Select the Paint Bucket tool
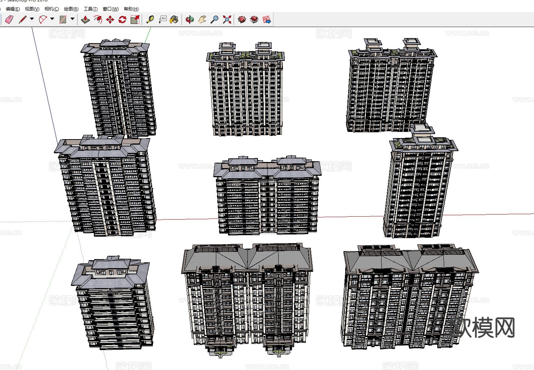This screenshot has height=370, width=534. [x=174, y=19]
